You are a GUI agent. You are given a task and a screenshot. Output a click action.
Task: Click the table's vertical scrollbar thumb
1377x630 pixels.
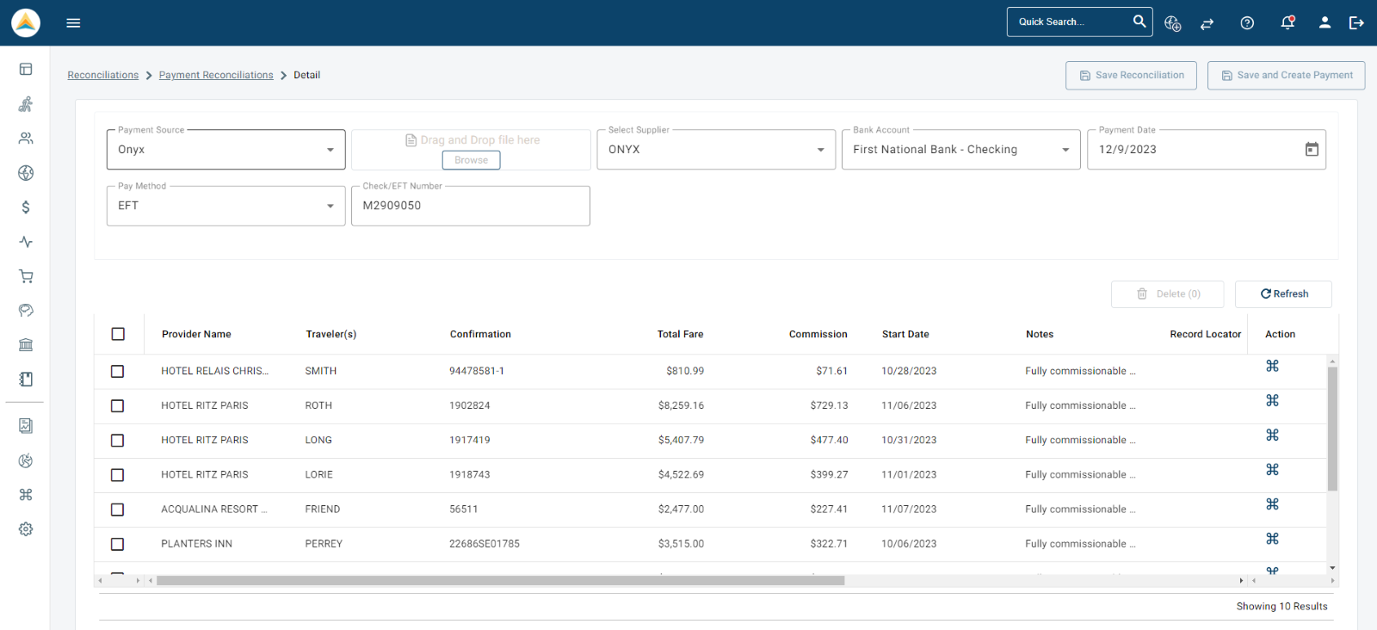[x=1332, y=429]
